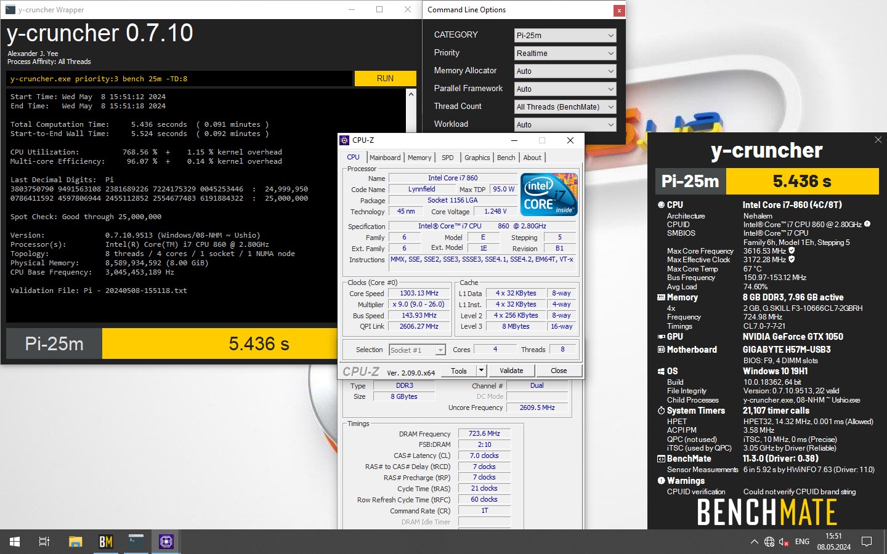Screen dimensions: 887x554
Task: Open File Explorer from the taskbar
Action: (x=75, y=542)
